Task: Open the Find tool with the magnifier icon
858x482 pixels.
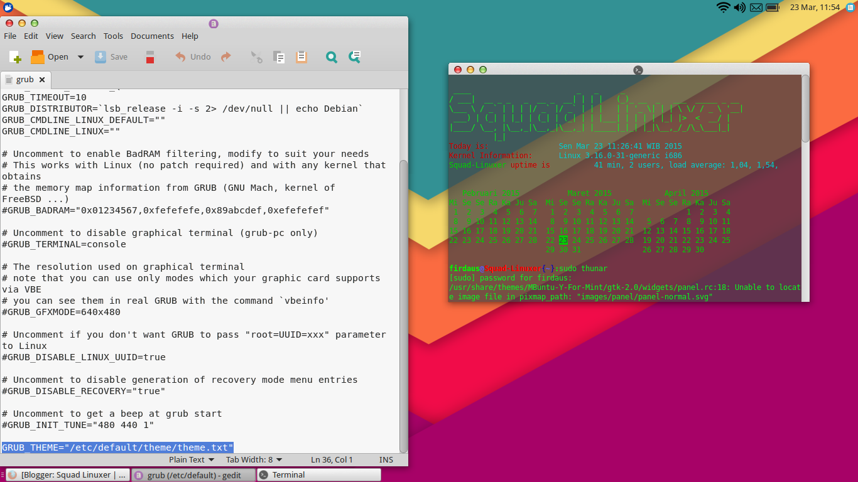Action: tap(331, 56)
